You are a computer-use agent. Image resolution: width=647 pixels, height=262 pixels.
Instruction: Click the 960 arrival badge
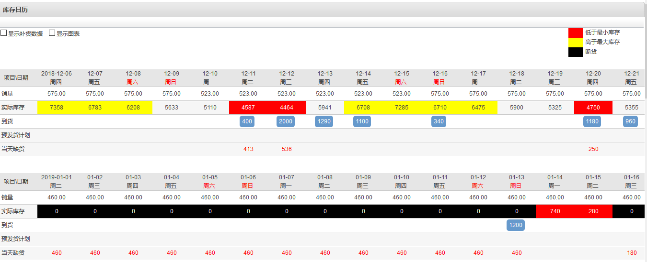tap(630, 121)
